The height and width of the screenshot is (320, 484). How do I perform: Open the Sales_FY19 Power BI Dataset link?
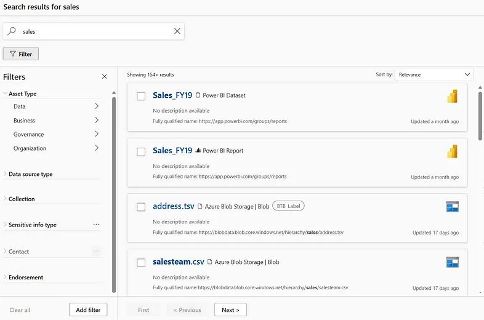(172, 95)
